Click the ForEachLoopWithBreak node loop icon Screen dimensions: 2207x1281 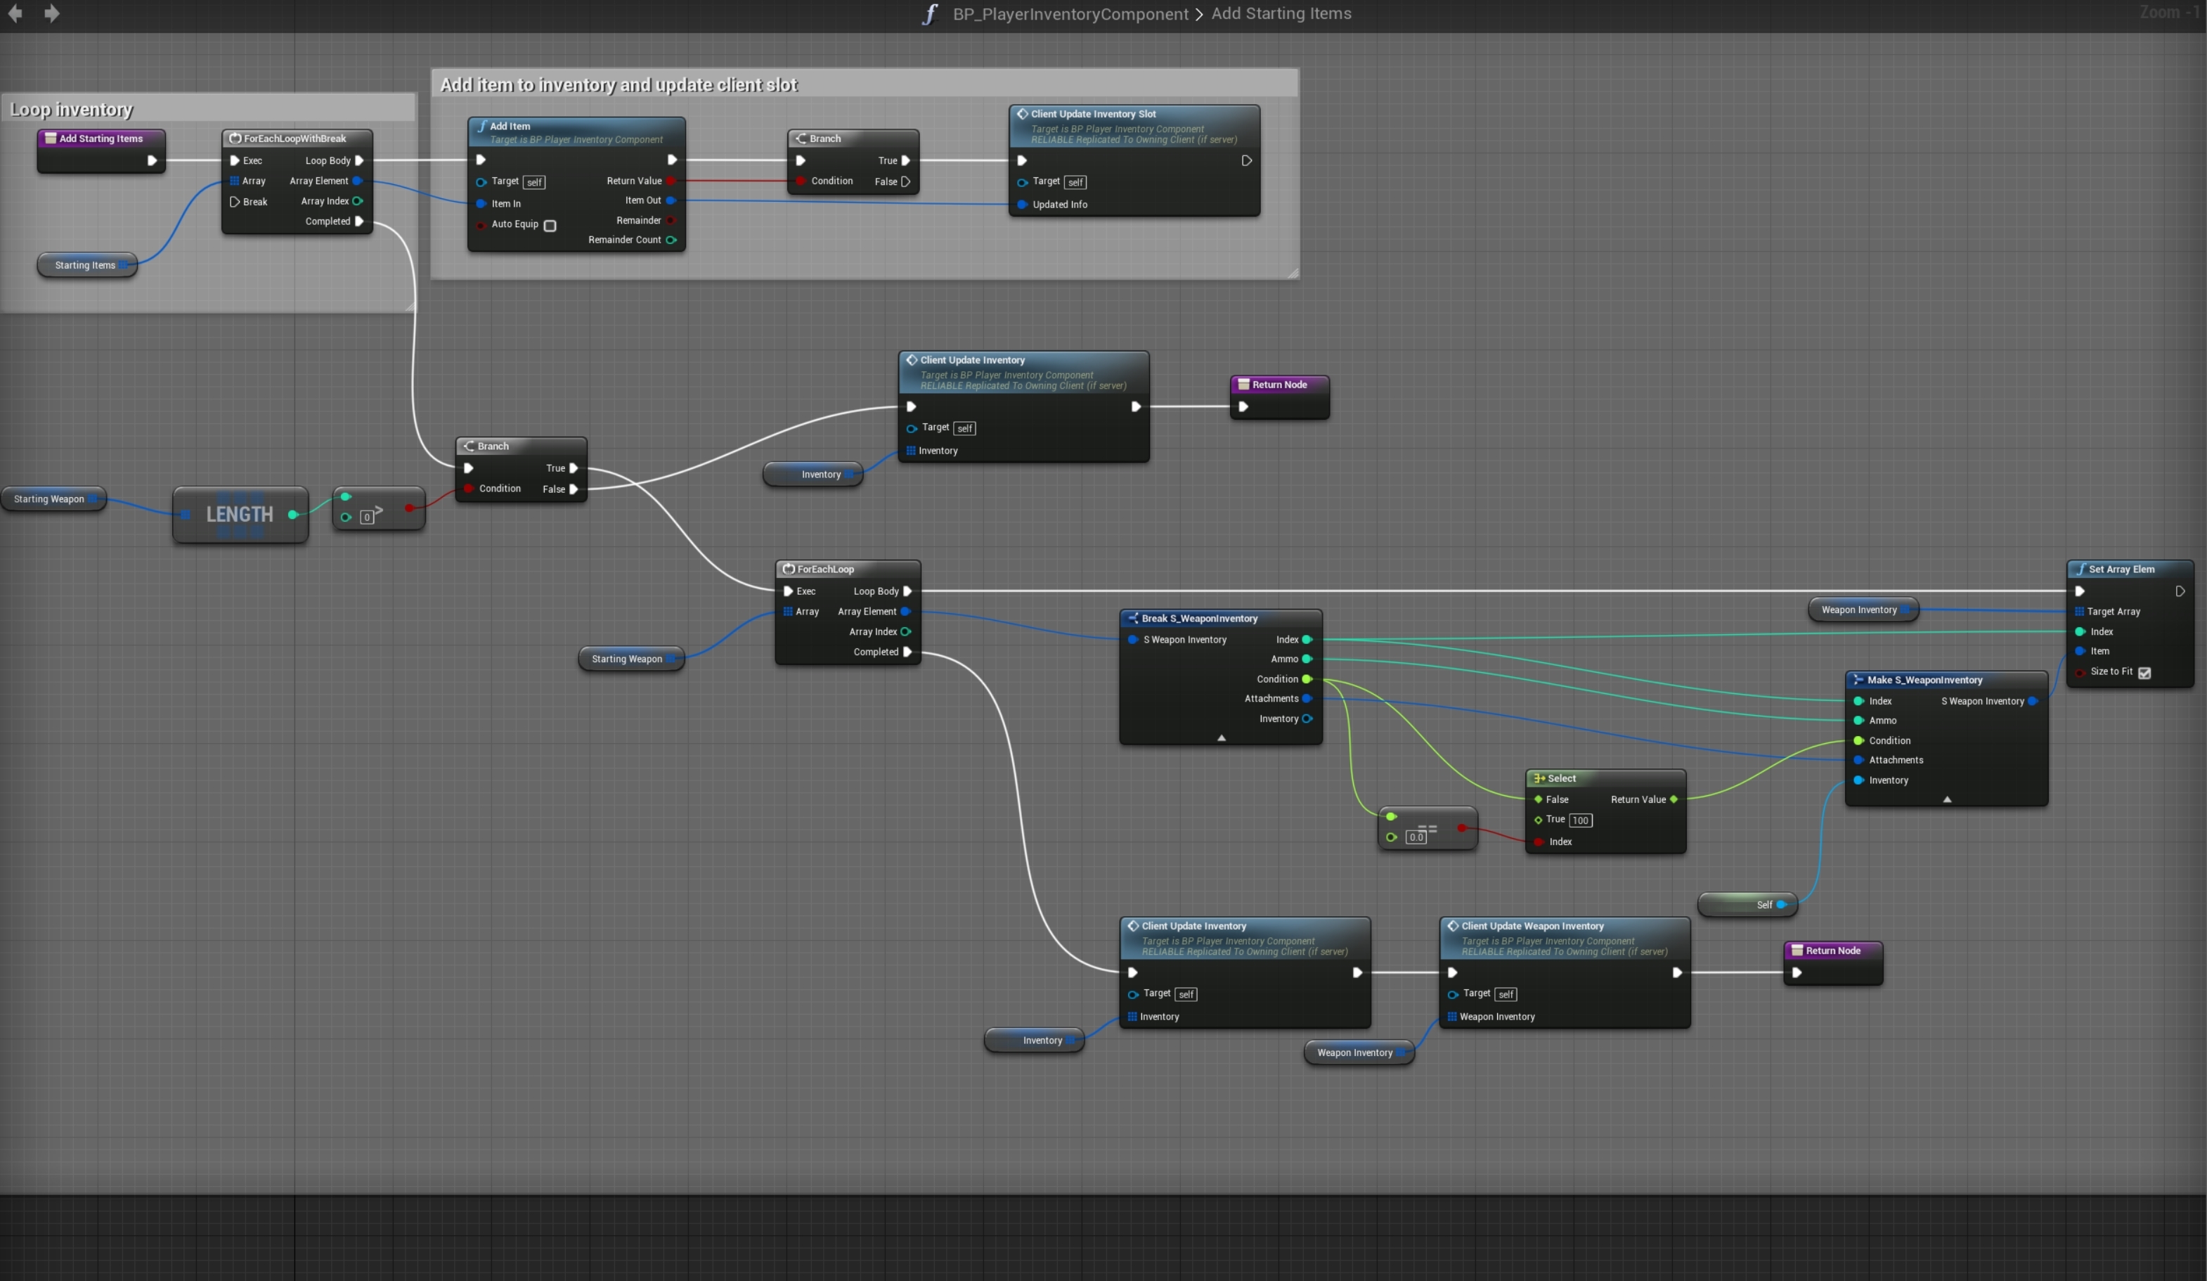tap(235, 139)
